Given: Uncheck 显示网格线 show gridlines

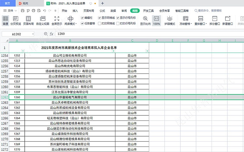Looking at the screenshot, I should 99,18.
